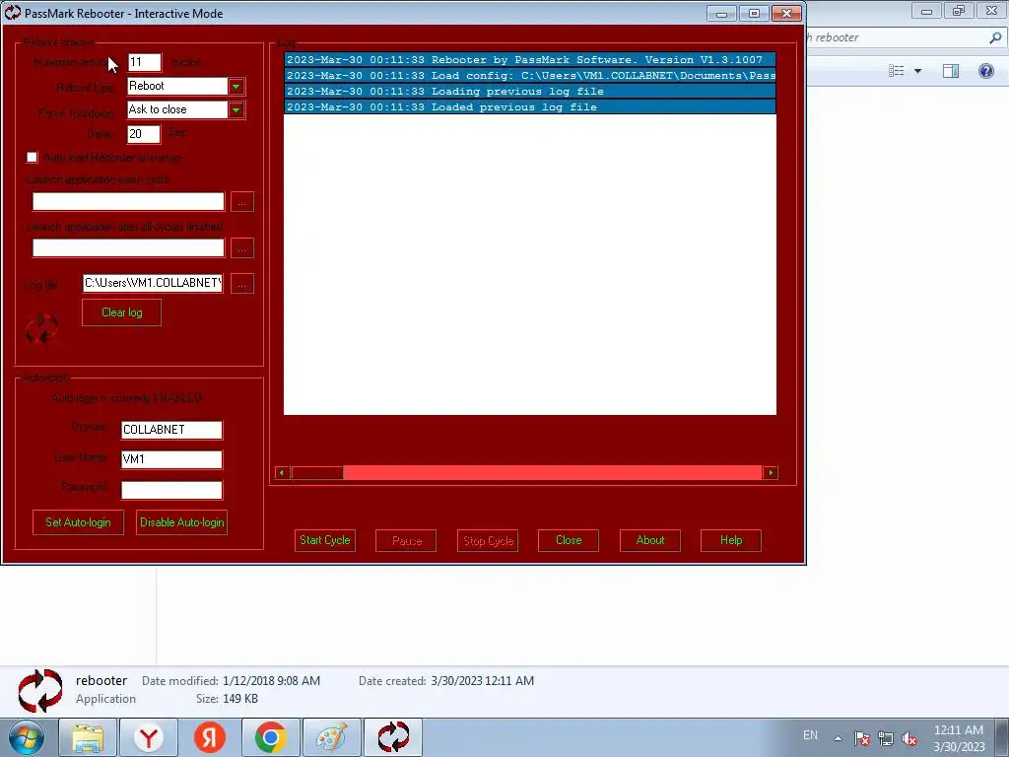
Task: Switch to Rebooter taskbar button
Action: [x=393, y=737]
